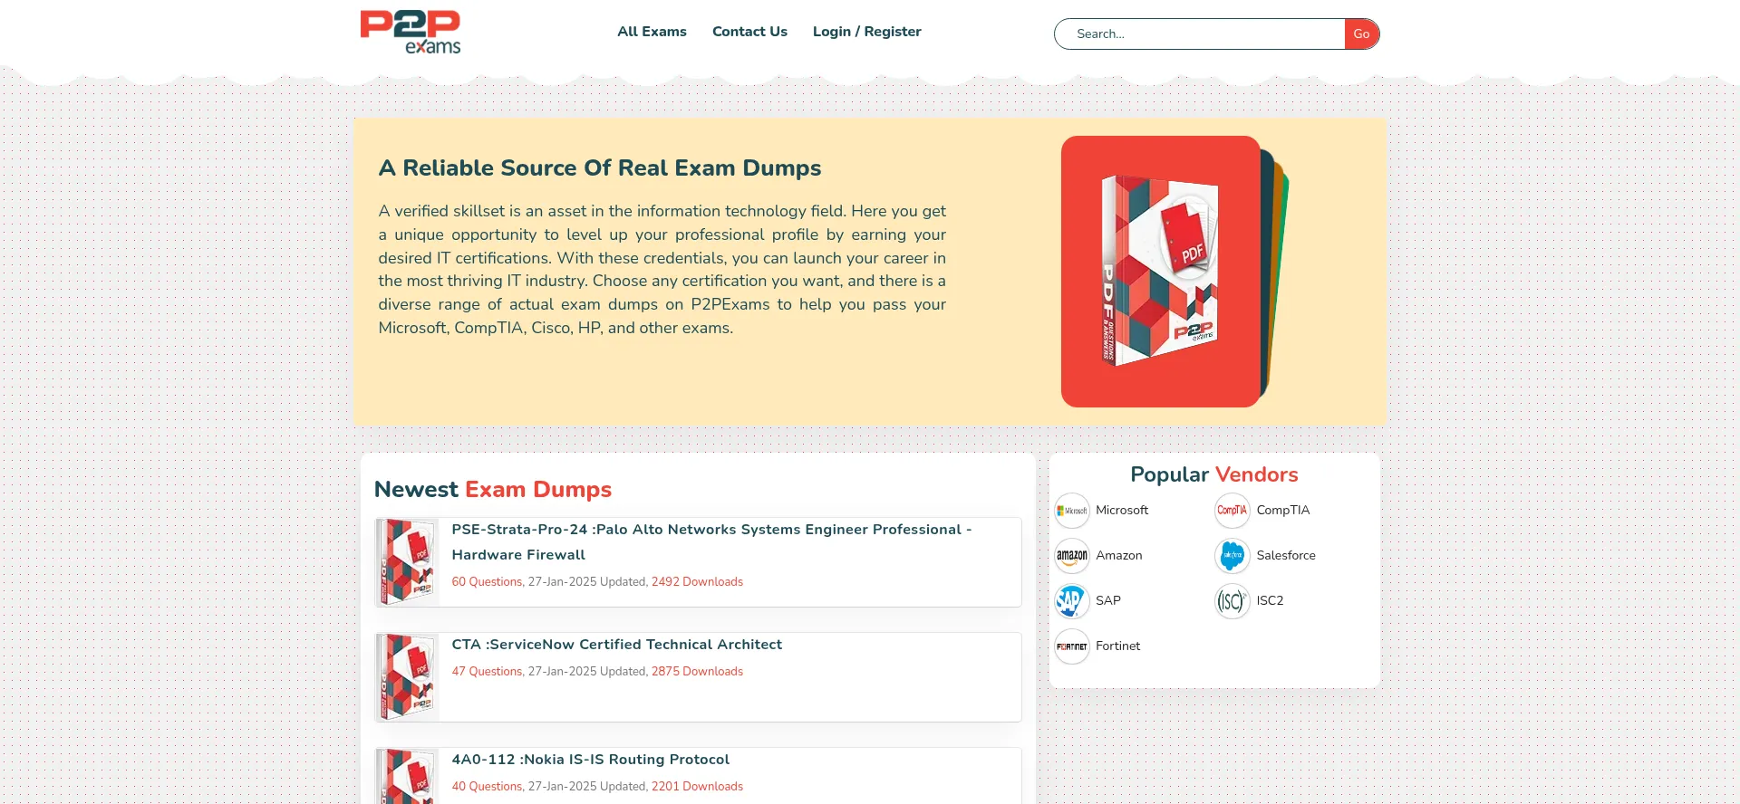
Task: Open the Microsoft vendor icon
Action: point(1072,511)
